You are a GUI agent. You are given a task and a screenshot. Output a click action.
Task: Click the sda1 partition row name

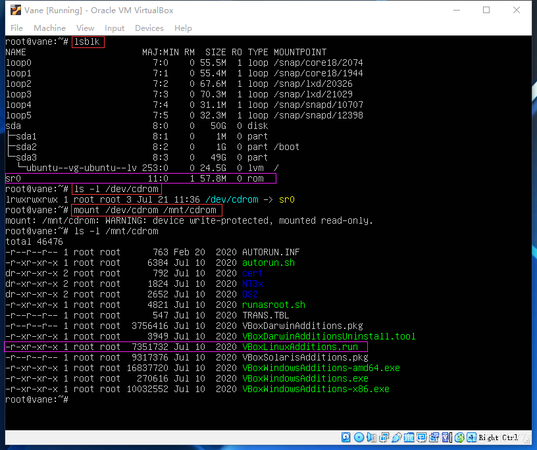coord(26,136)
